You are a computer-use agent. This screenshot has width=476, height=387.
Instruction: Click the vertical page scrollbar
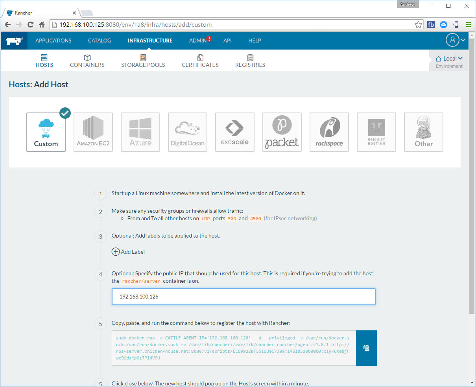tap(472, 197)
